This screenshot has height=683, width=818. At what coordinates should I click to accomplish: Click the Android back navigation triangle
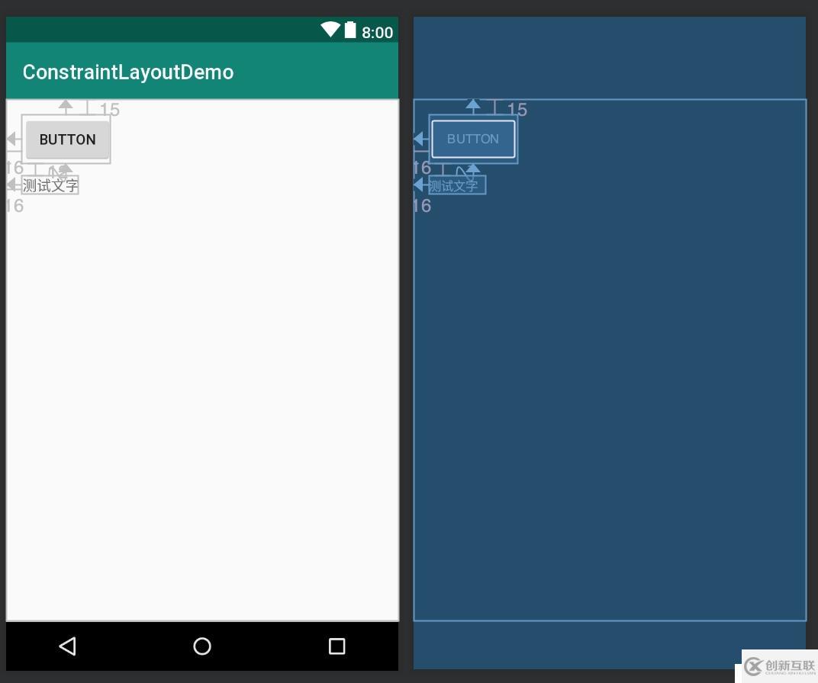67,646
